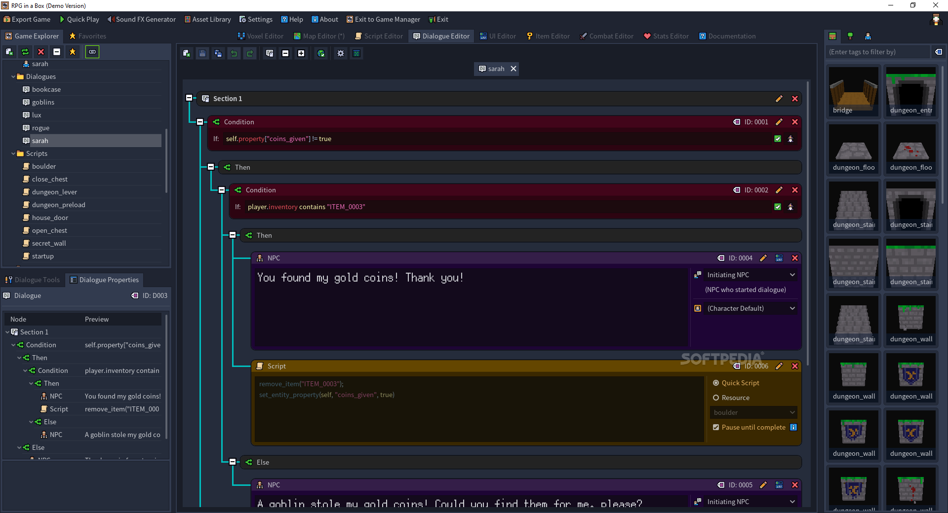The width and height of the screenshot is (948, 513).
Task: Click the add section icon in dialogue toolbar
Action: pyautogui.click(x=270, y=53)
